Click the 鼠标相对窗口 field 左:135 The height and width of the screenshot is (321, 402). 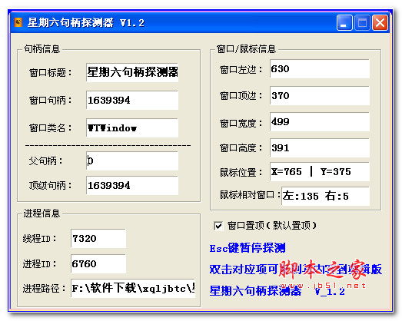pyautogui.click(x=326, y=197)
